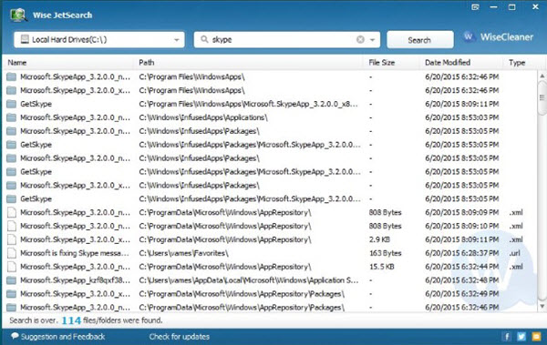The image size is (547, 345).
Task: Click the email envelope icon in the footer
Action: point(536,336)
